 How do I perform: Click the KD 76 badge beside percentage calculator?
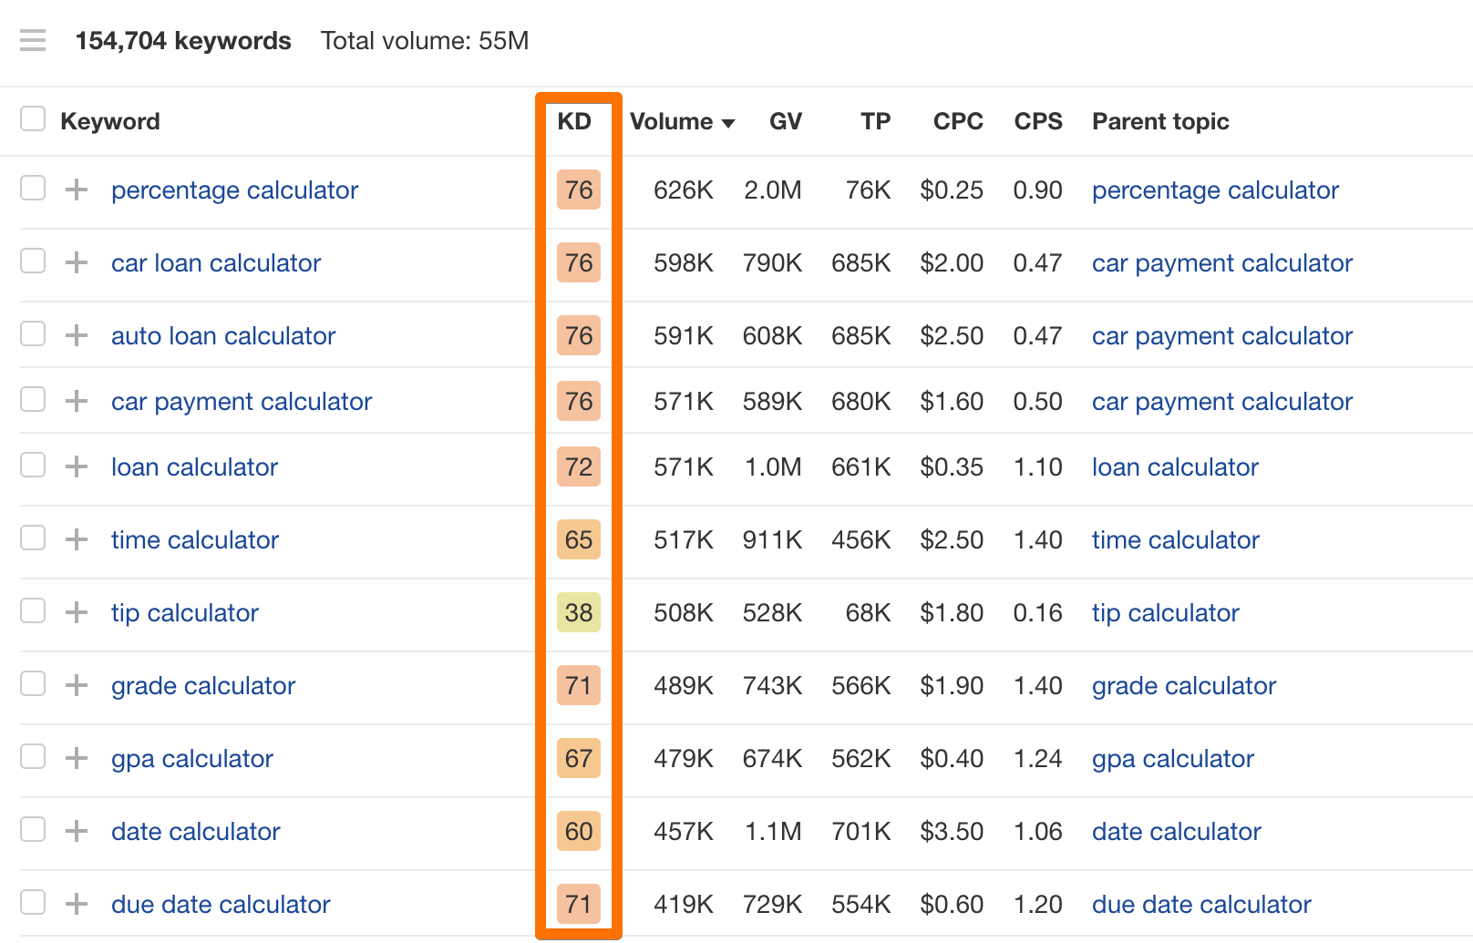(578, 190)
